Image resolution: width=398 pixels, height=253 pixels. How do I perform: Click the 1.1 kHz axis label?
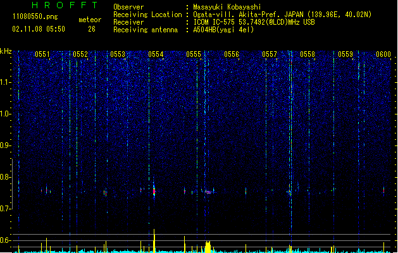coord(6,82)
